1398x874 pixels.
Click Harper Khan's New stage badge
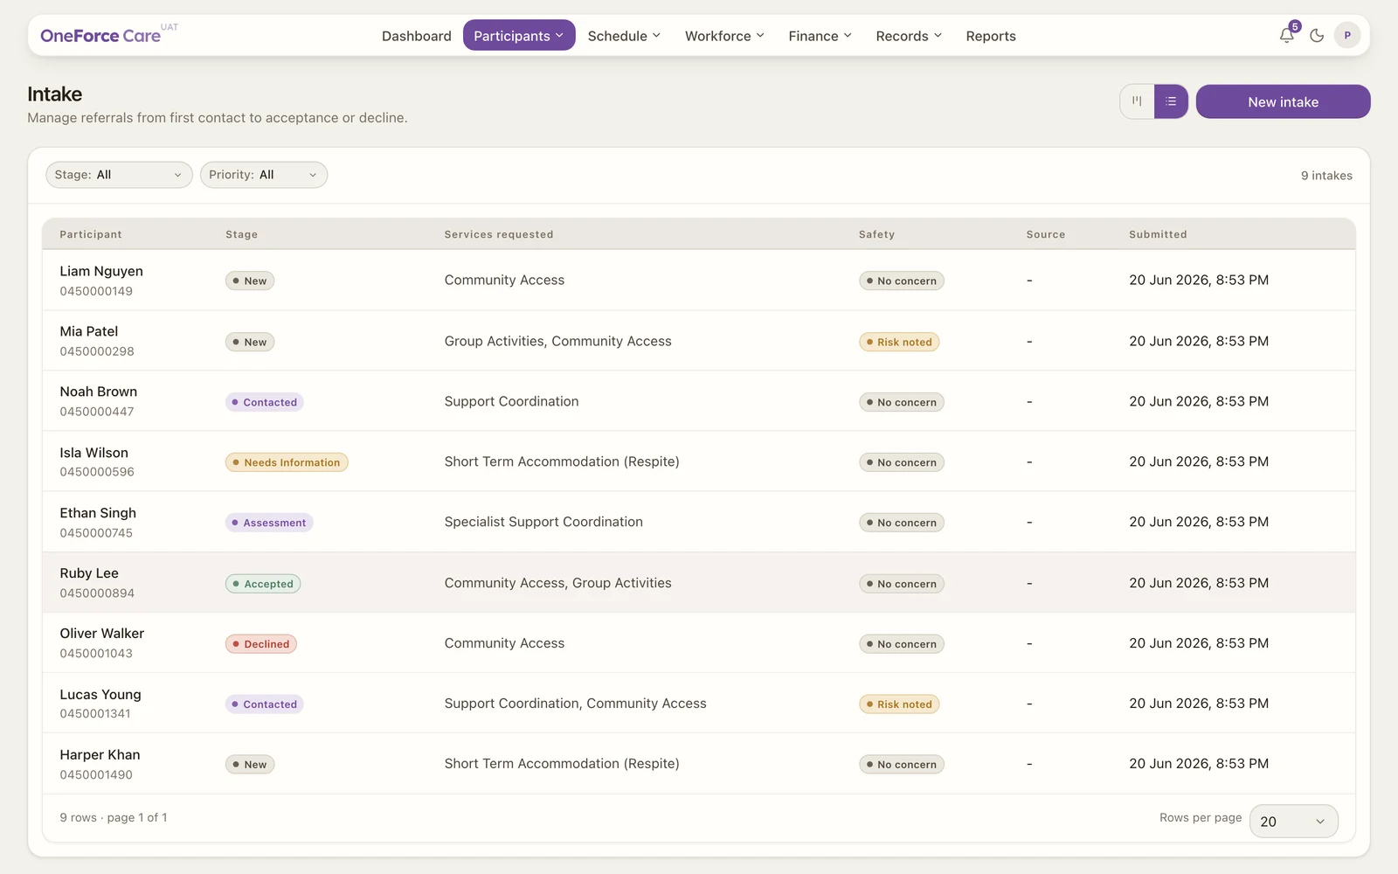tap(250, 765)
